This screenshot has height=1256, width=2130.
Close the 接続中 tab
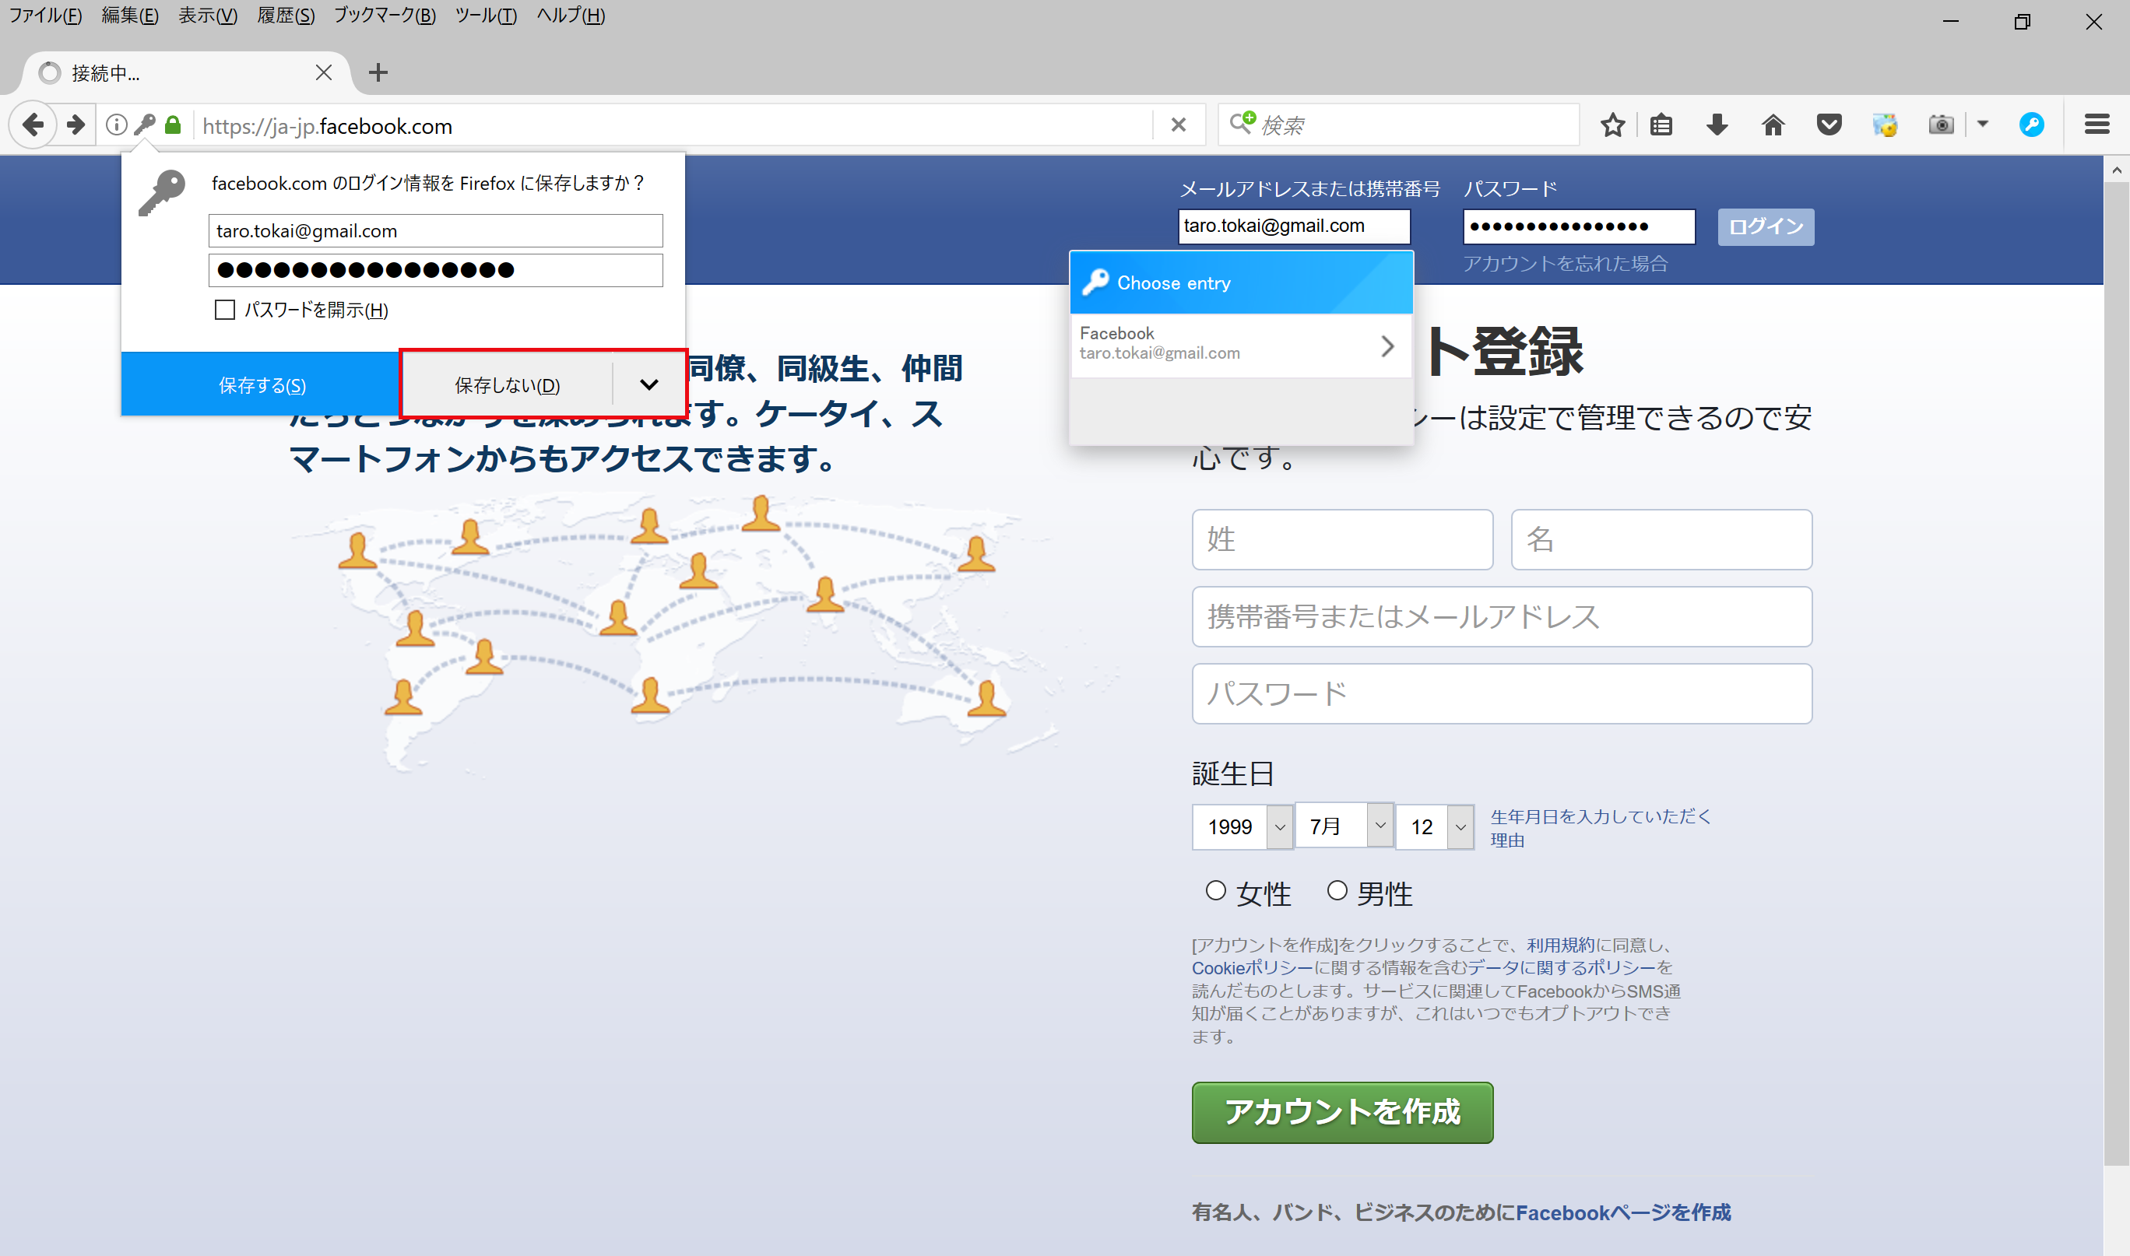(x=323, y=73)
